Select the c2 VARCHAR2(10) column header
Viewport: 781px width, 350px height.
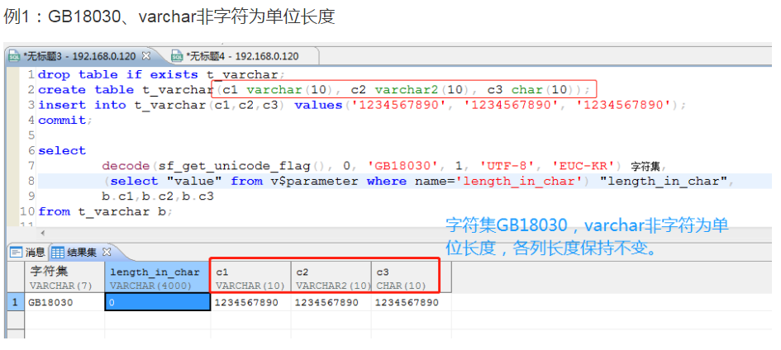coord(331,277)
